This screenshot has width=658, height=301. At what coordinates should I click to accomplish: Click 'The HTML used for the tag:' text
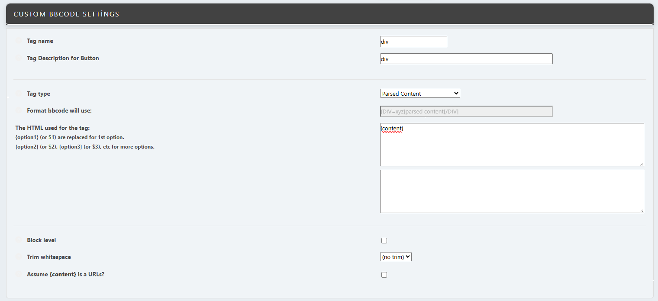tap(52, 128)
